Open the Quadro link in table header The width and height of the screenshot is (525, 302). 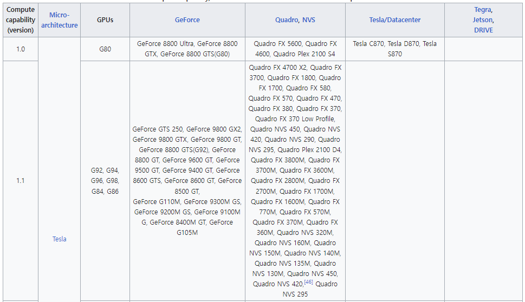point(287,19)
